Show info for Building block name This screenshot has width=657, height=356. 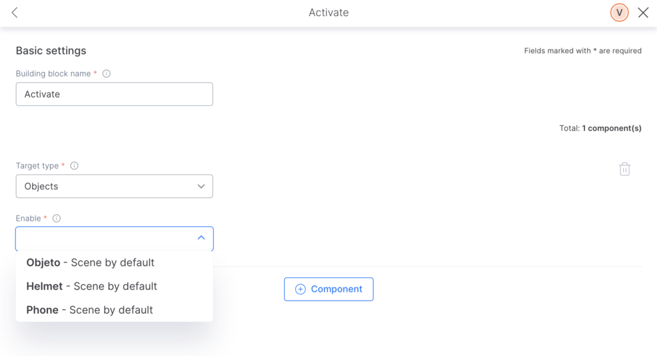tap(107, 74)
